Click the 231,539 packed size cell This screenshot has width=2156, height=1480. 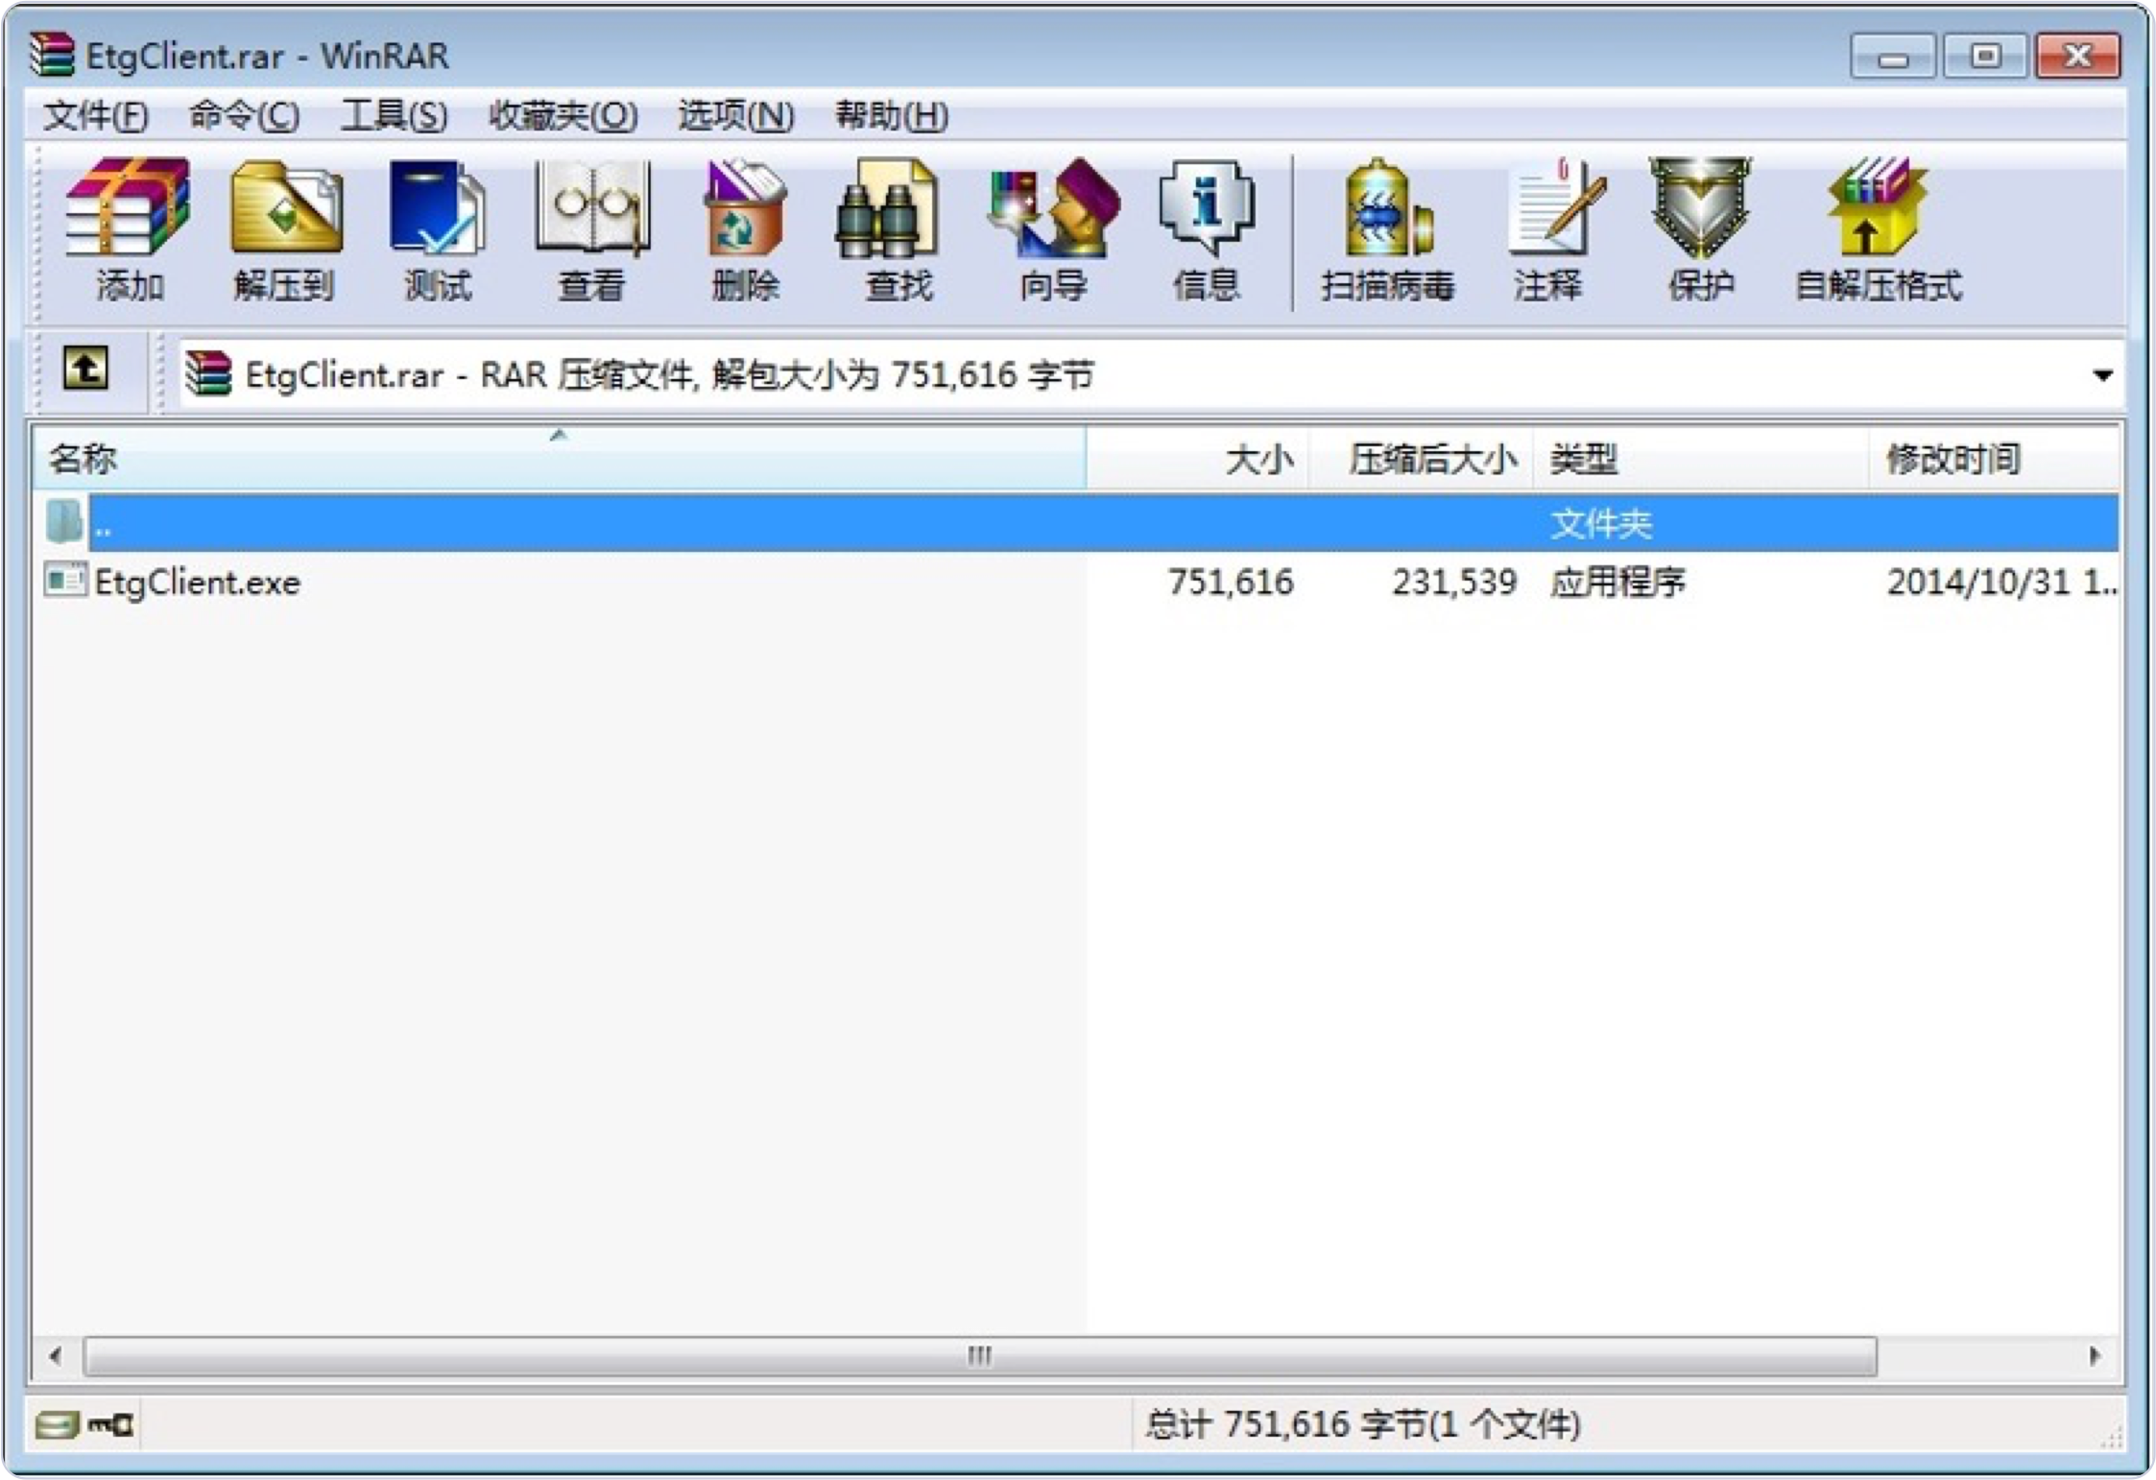click(1454, 582)
